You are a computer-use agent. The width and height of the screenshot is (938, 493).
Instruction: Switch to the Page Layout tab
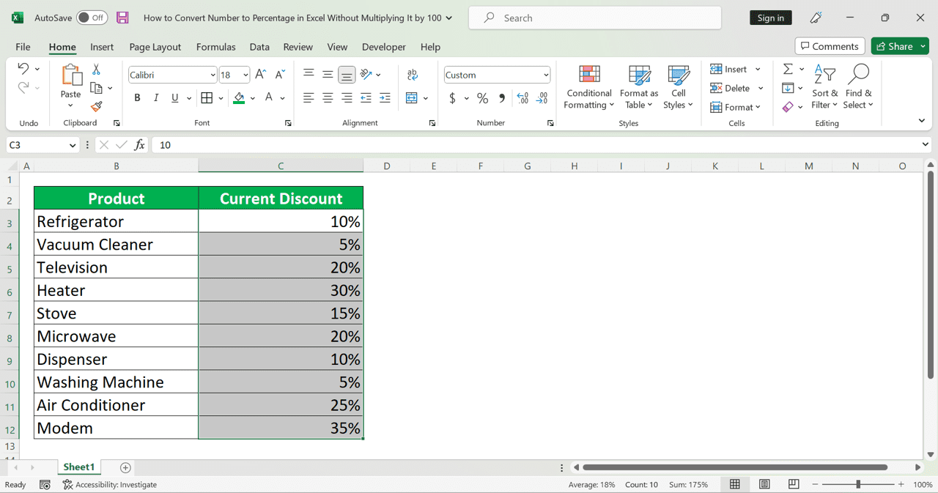point(155,47)
